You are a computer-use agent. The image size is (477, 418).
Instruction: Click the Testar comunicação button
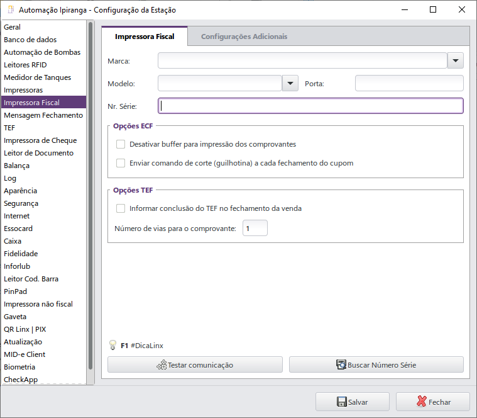pyautogui.click(x=195, y=364)
